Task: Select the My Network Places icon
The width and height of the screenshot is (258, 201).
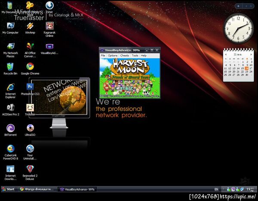Action: (x=10, y=50)
